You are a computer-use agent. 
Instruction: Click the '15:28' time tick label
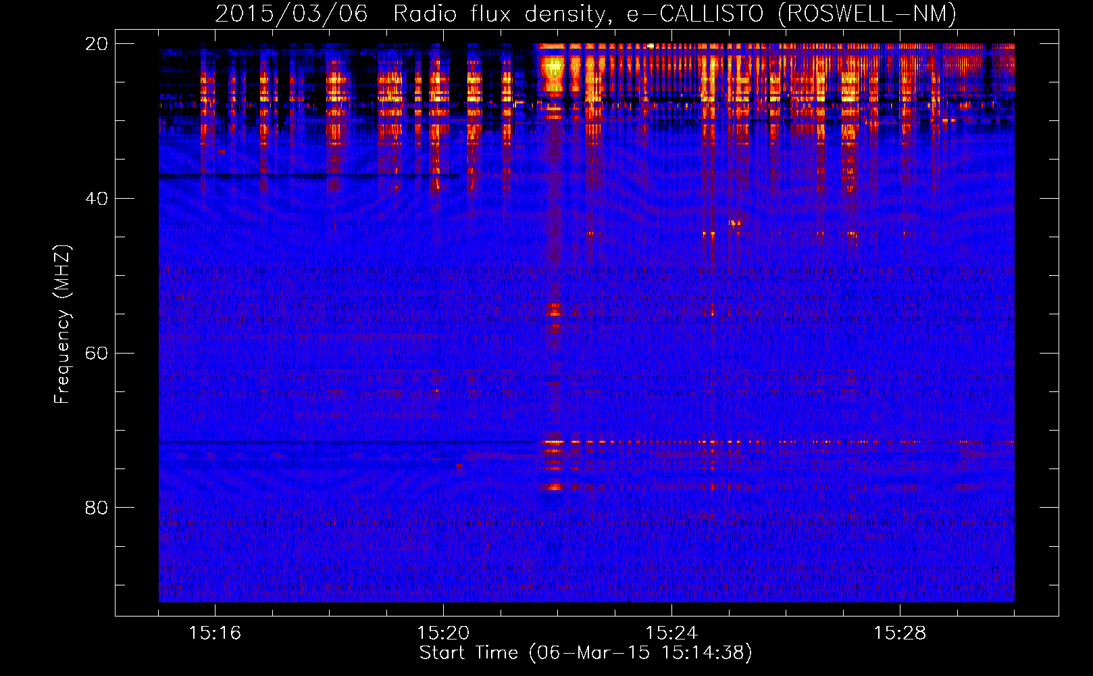(900, 633)
